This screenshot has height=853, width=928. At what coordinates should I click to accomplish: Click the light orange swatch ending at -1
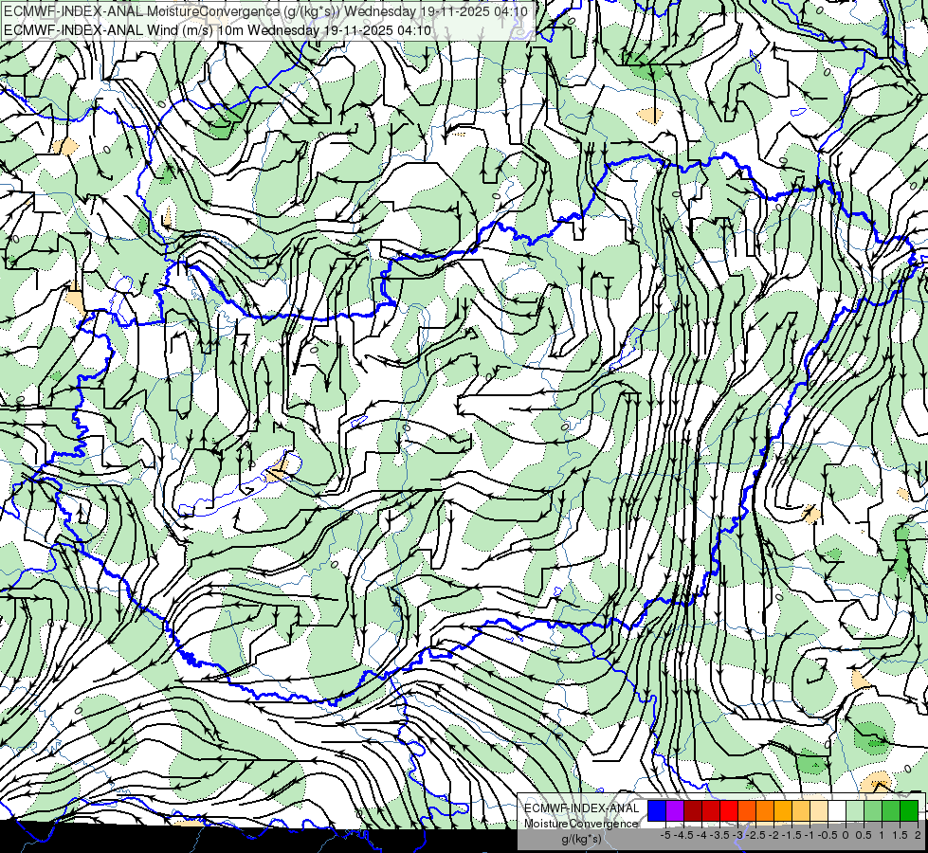[x=801, y=810]
